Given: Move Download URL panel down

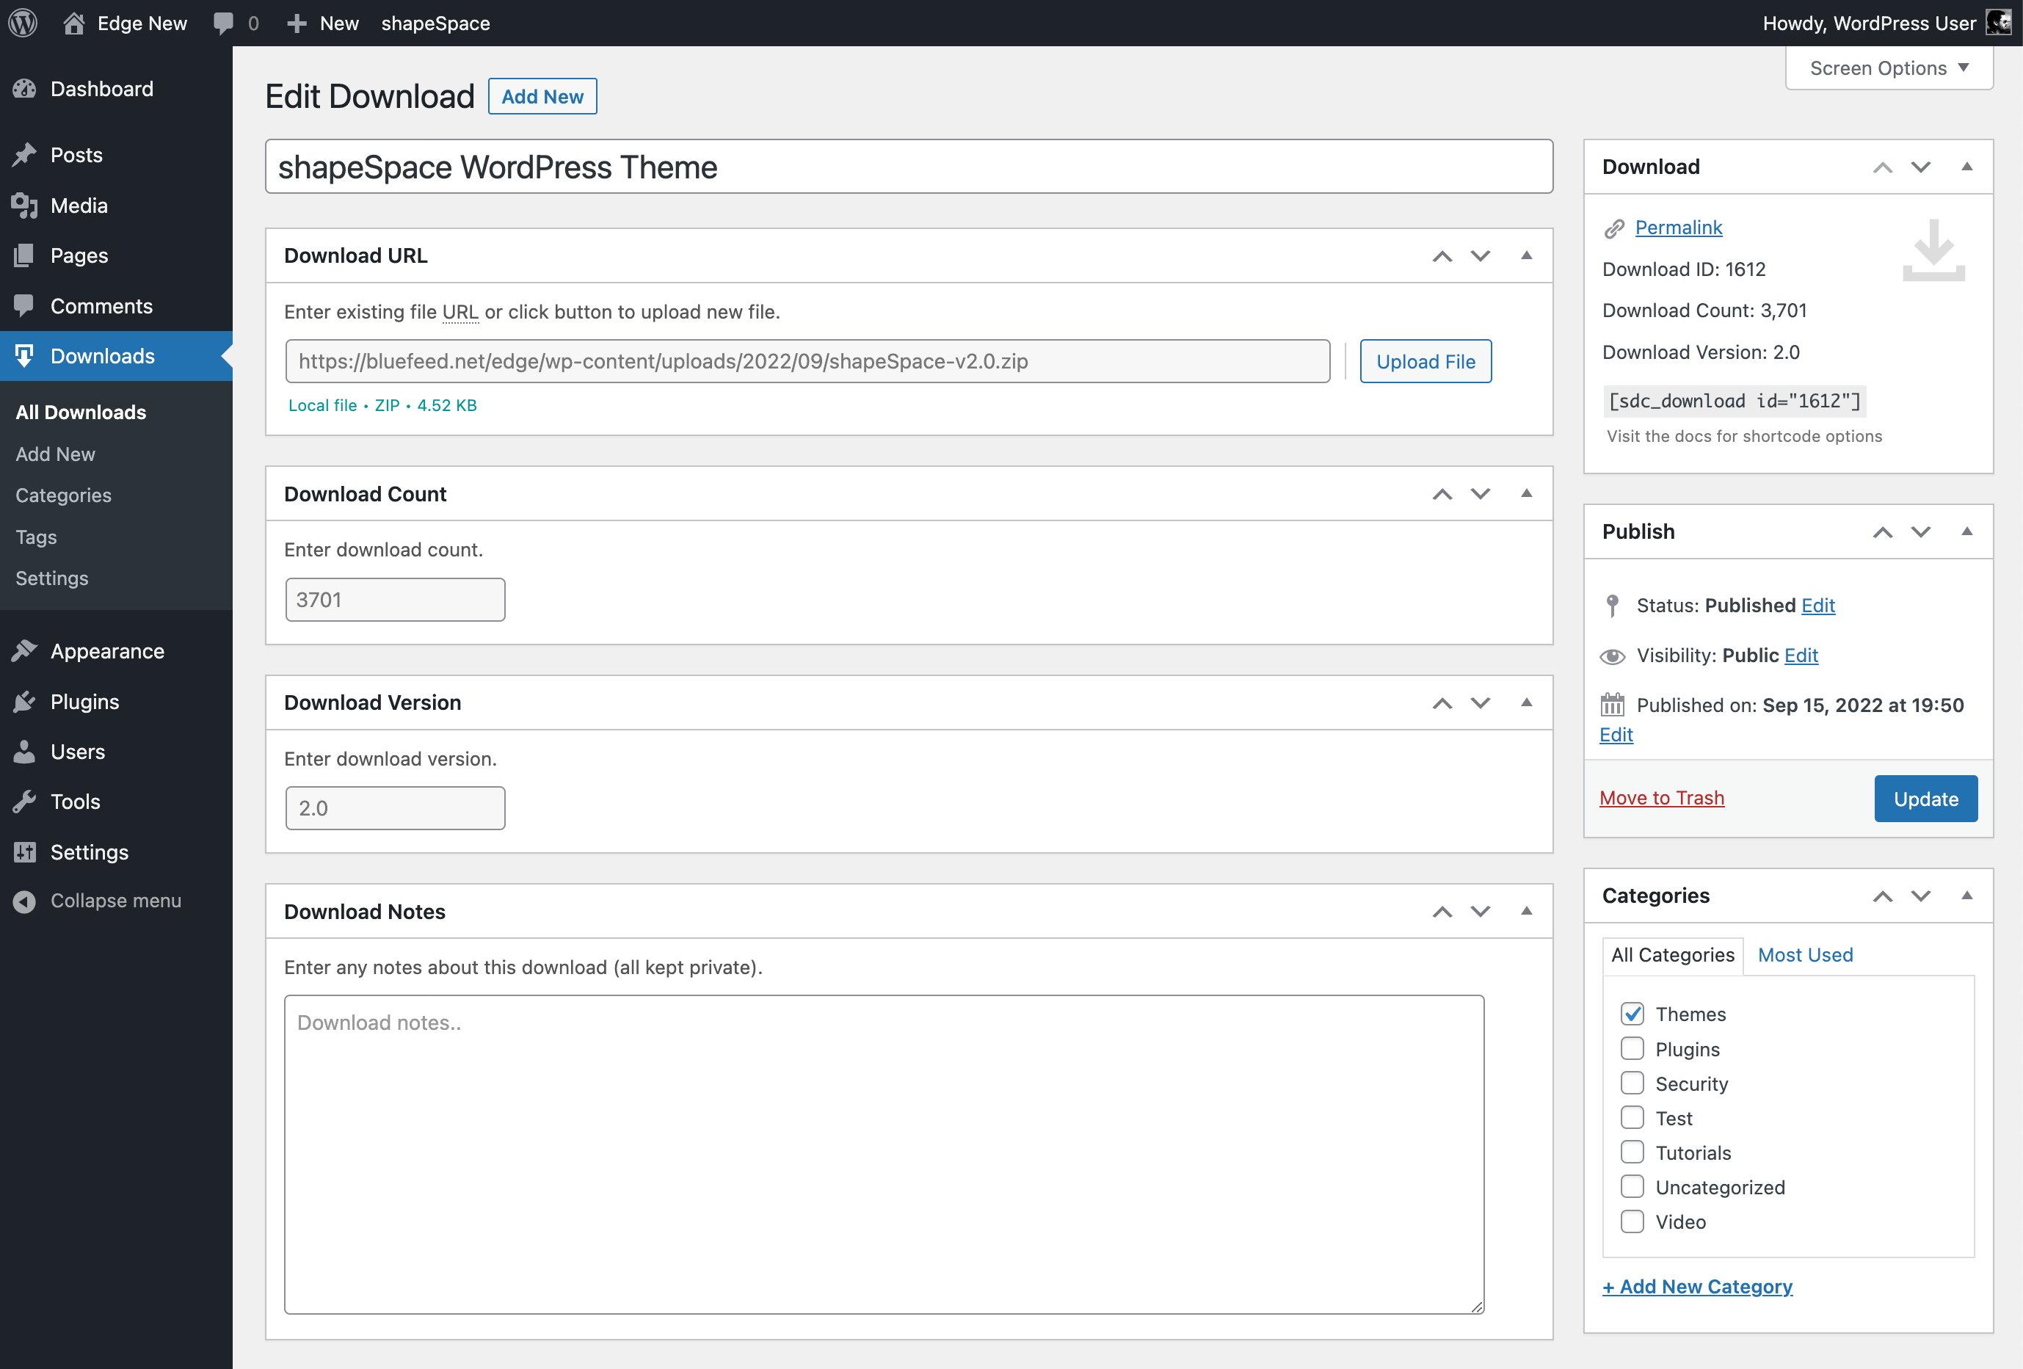Looking at the screenshot, I should tap(1480, 256).
